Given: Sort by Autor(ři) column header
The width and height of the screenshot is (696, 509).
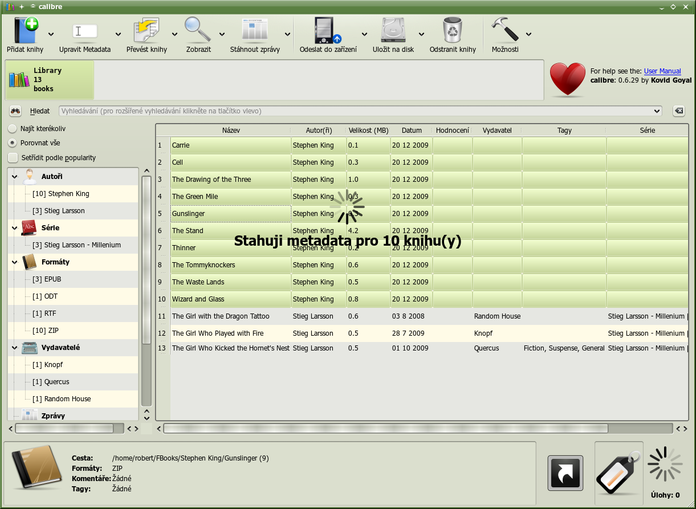Looking at the screenshot, I should click(319, 131).
